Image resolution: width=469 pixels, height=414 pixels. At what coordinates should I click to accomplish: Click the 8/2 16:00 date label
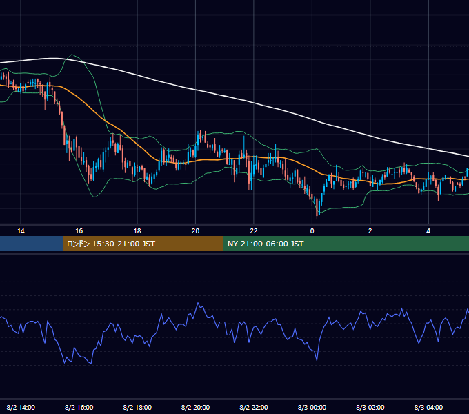click(x=79, y=407)
